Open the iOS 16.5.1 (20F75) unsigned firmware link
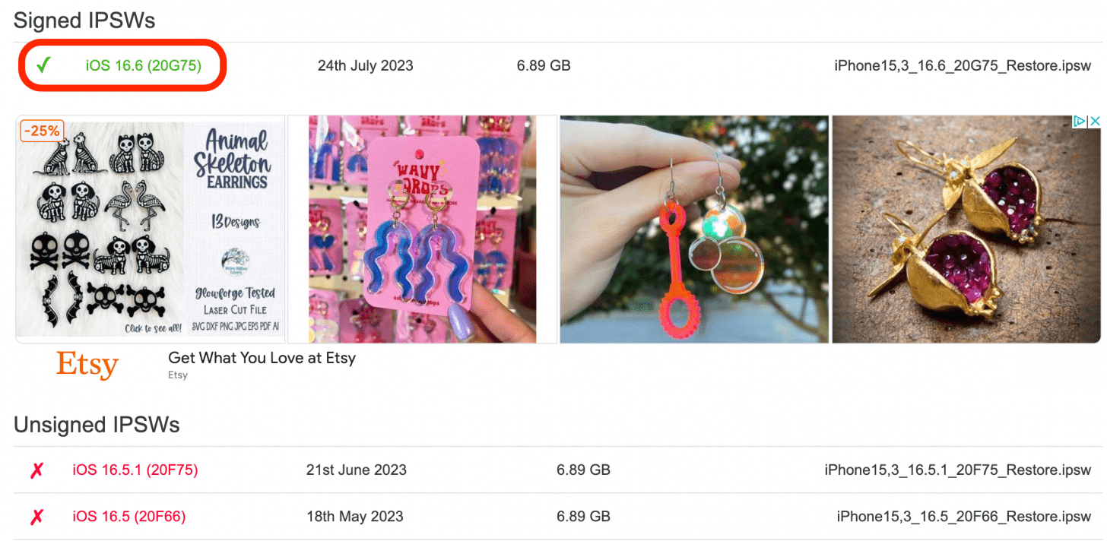 (x=135, y=470)
